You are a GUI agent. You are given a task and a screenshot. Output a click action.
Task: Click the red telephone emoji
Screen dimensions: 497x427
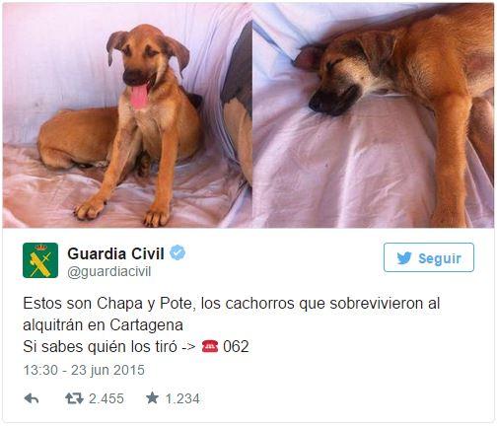[x=210, y=346]
